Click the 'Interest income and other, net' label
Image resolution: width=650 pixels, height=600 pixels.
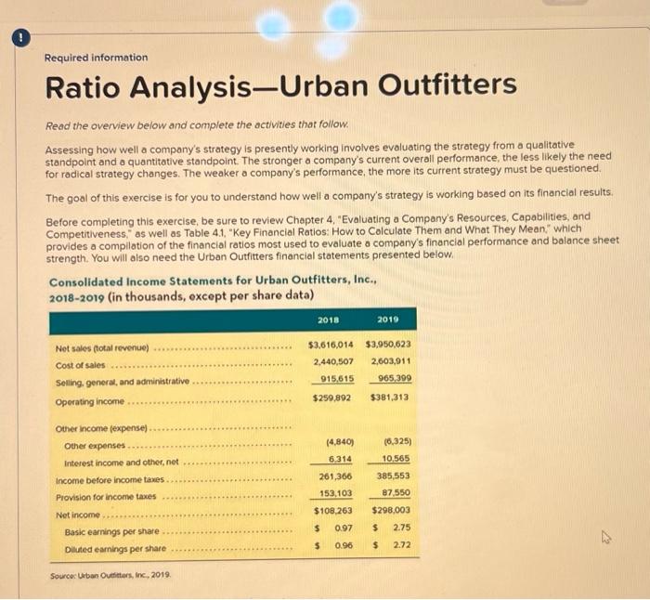(122, 463)
